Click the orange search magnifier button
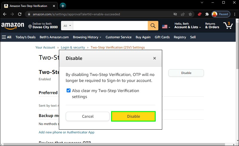 (153, 26)
